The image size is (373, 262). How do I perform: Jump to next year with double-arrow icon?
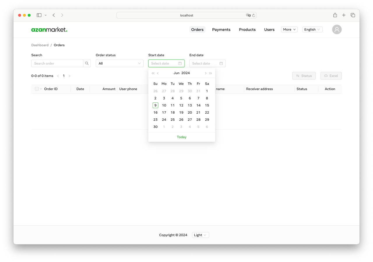211,73
